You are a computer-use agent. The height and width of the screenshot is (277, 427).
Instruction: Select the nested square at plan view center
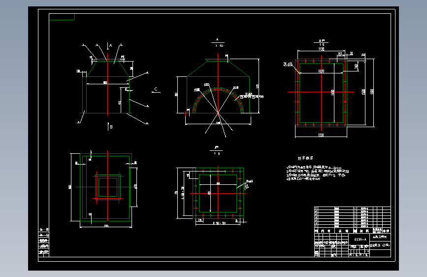[108, 187]
